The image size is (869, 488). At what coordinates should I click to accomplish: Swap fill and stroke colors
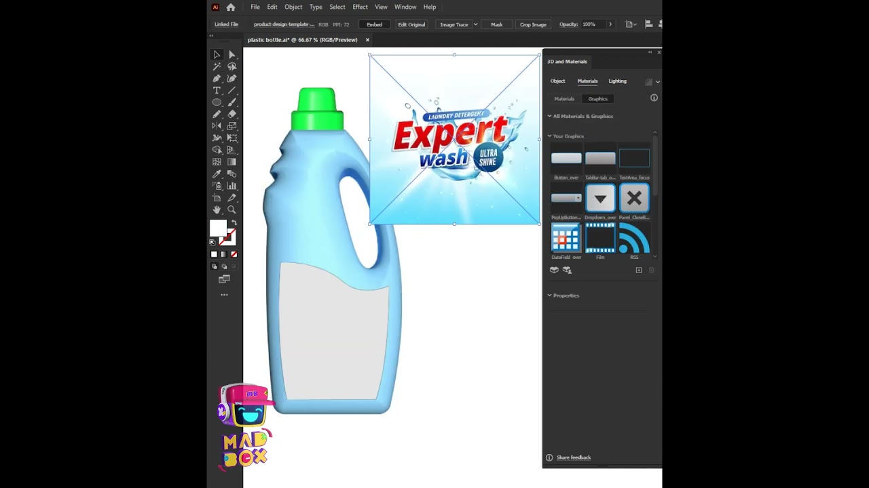point(234,222)
